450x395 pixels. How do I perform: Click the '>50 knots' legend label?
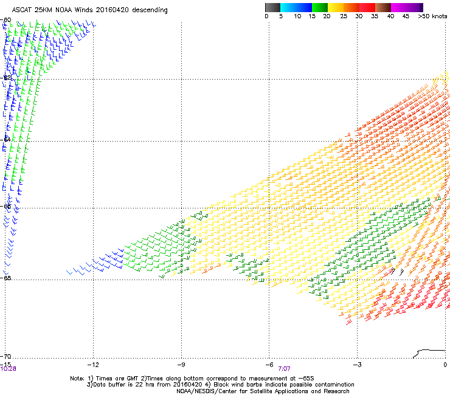(x=433, y=16)
